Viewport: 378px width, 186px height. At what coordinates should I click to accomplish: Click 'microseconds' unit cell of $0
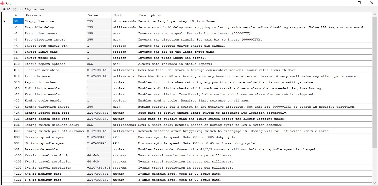124,21
